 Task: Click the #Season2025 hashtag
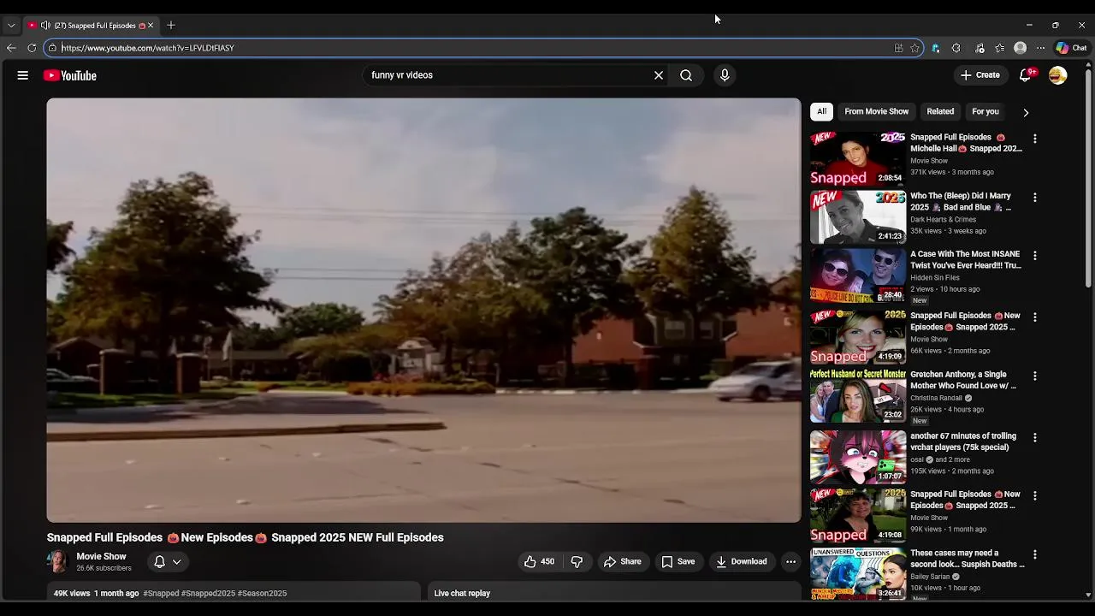[263, 593]
